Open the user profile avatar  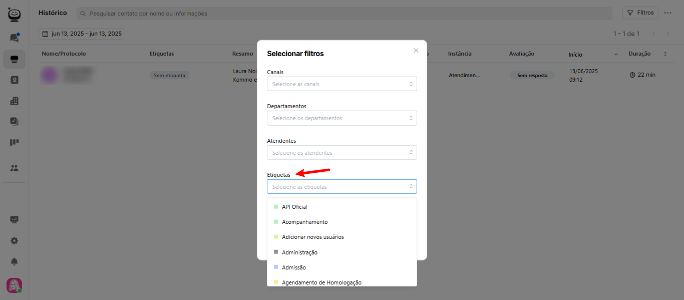coord(14,285)
